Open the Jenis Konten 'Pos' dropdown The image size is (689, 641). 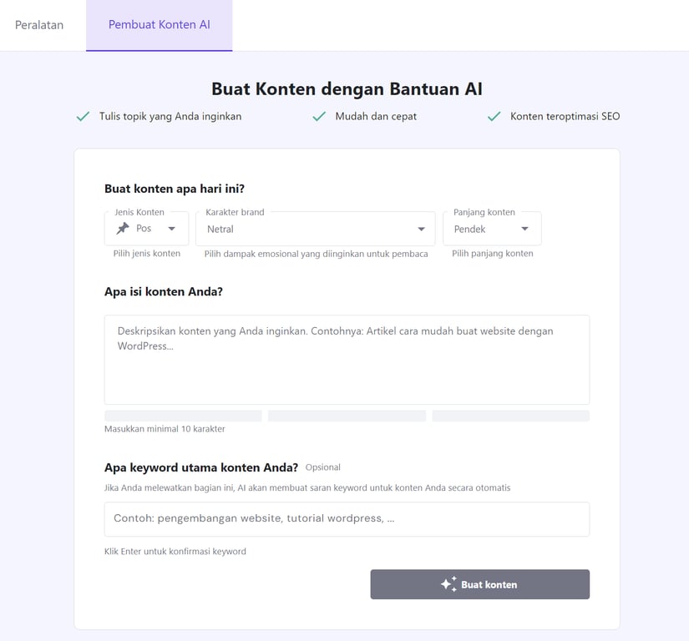(x=146, y=228)
